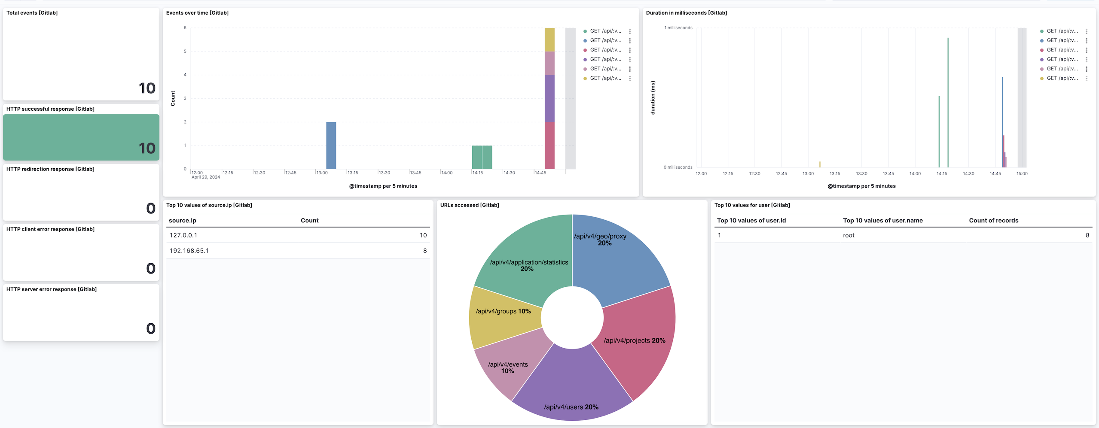The image size is (1099, 428).
Task: Open actions menu for red GET legend entry in Events chart
Action: tap(630, 49)
